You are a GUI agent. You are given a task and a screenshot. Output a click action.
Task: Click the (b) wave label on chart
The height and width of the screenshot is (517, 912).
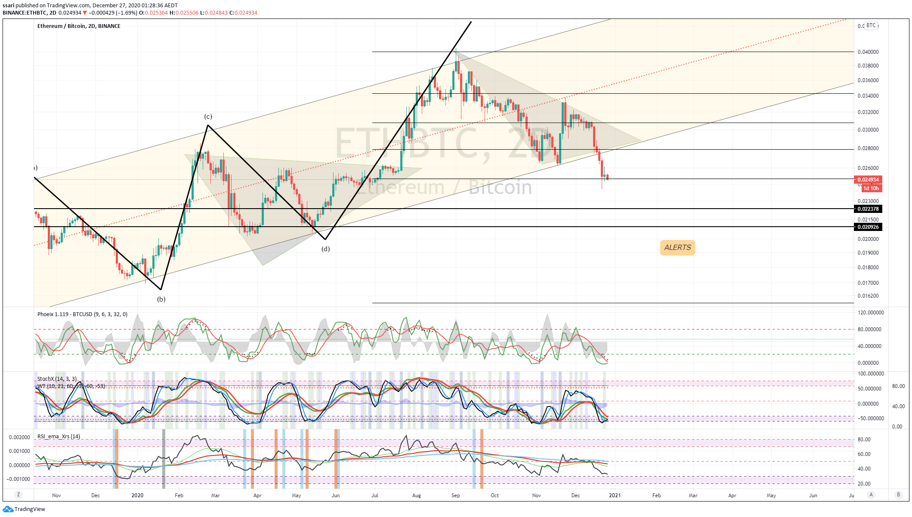161,299
